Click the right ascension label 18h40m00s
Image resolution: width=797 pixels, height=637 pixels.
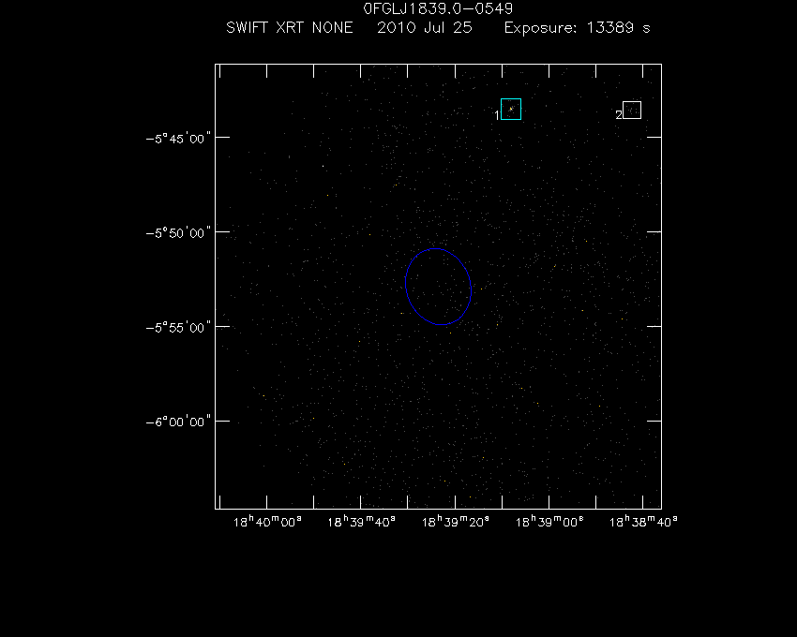267,522
